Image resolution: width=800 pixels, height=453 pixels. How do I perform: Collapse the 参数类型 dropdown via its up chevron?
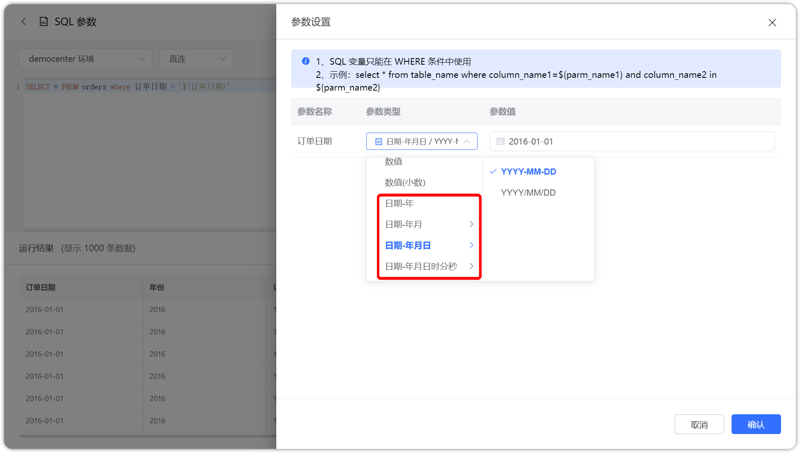coord(466,141)
